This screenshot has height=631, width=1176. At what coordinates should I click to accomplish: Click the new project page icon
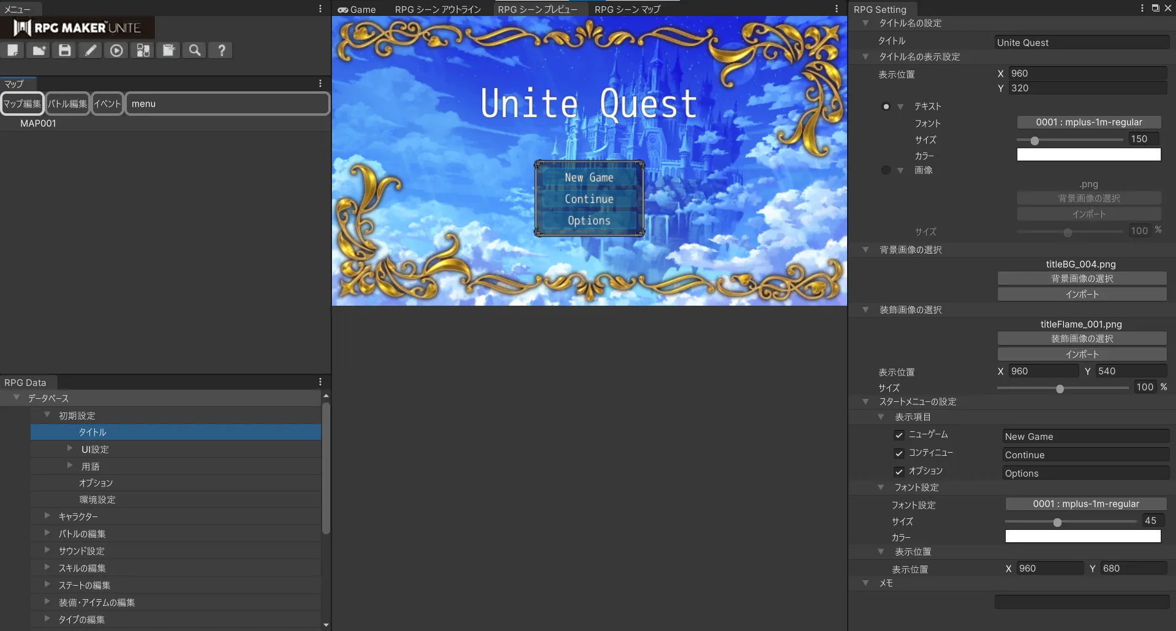(x=13, y=50)
